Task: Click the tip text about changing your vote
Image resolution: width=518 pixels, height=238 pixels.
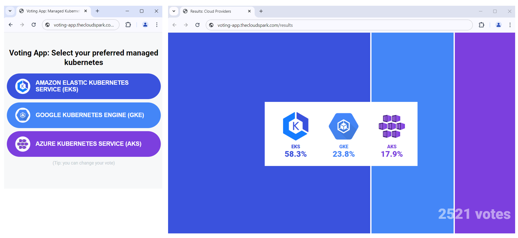Action: coord(84,163)
